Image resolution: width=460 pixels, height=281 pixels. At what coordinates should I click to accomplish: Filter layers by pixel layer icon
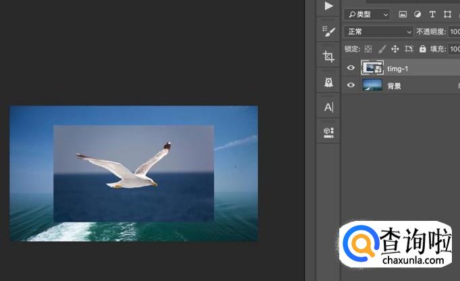(x=403, y=14)
